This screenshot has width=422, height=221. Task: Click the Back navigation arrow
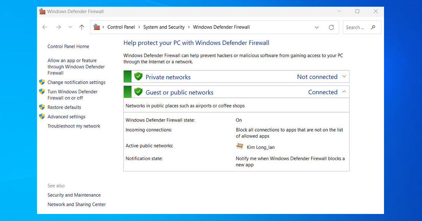pos(45,27)
